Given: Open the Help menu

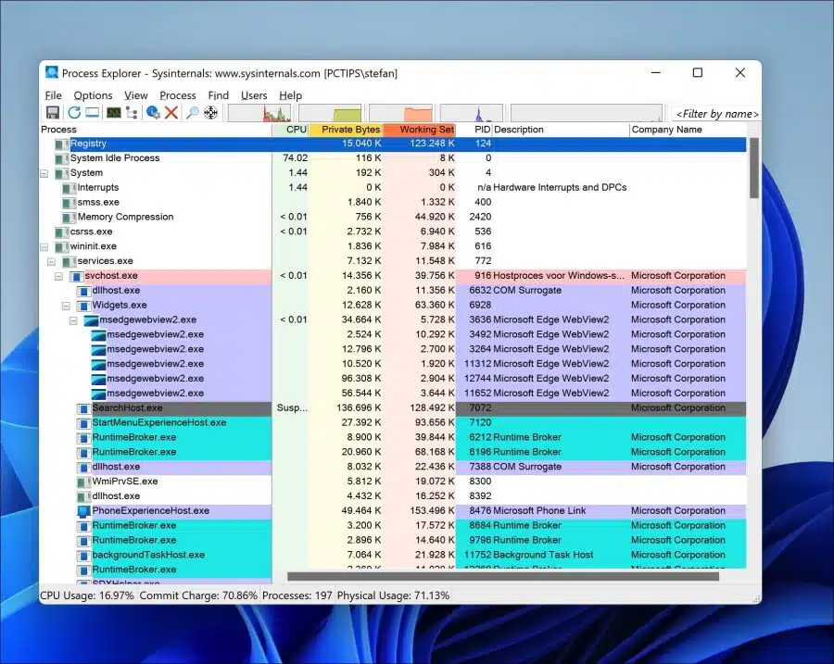Looking at the screenshot, I should click(x=290, y=95).
